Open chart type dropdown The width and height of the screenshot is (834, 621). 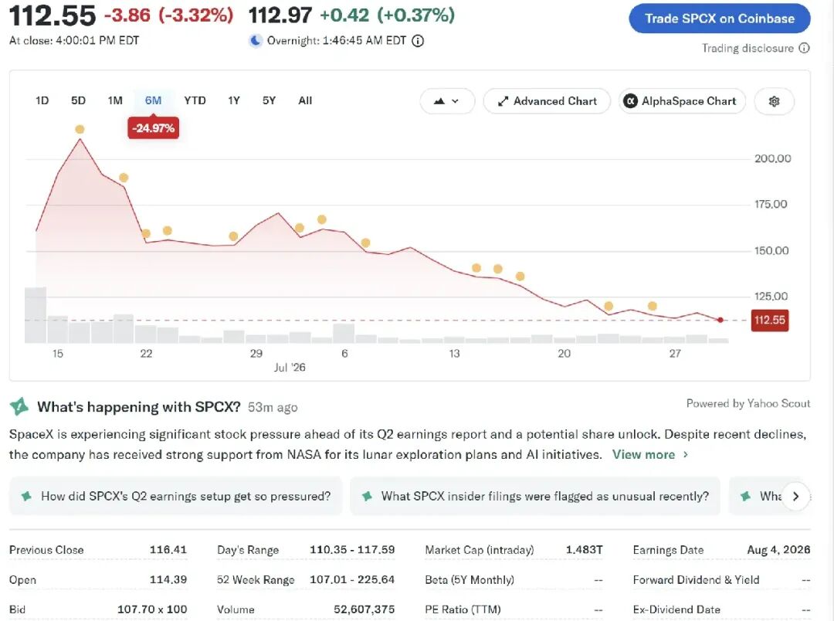pos(447,101)
